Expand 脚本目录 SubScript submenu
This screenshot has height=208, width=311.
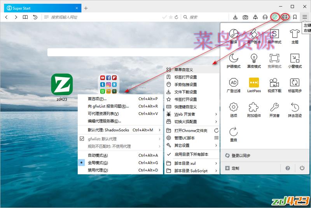click(192, 171)
